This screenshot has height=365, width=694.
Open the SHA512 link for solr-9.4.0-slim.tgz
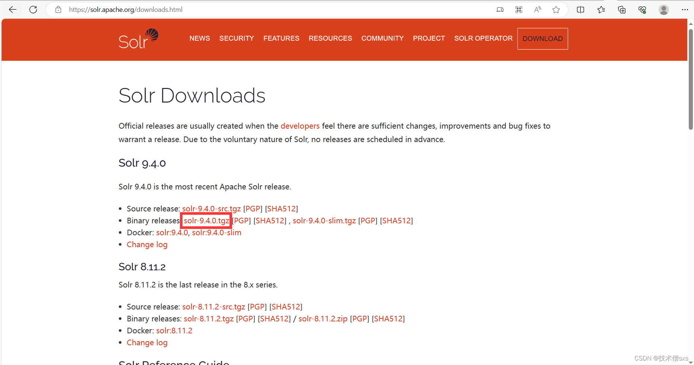(396, 221)
